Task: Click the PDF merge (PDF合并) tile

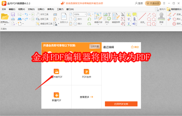Action: tap(86, 73)
